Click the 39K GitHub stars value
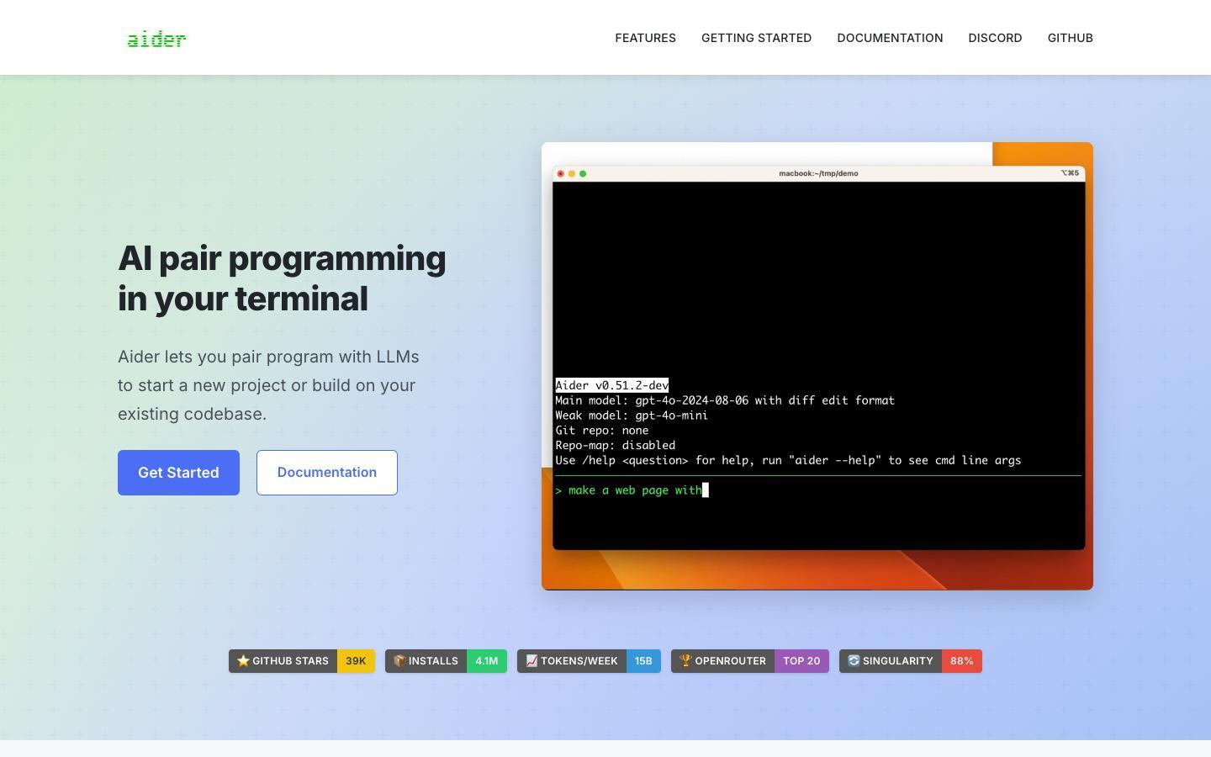This screenshot has height=757, width=1211. coord(356,661)
